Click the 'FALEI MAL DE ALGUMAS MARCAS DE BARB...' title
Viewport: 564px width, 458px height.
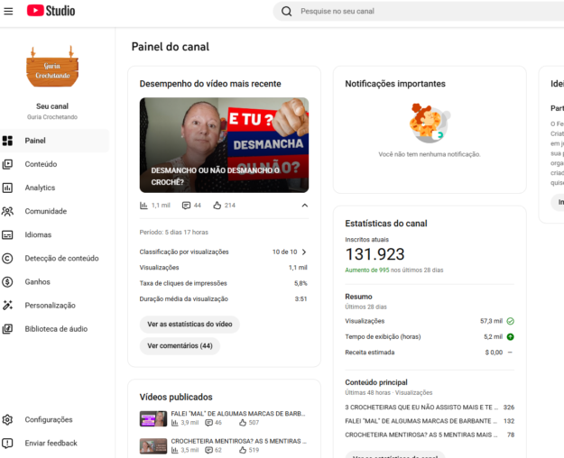point(238,414)
